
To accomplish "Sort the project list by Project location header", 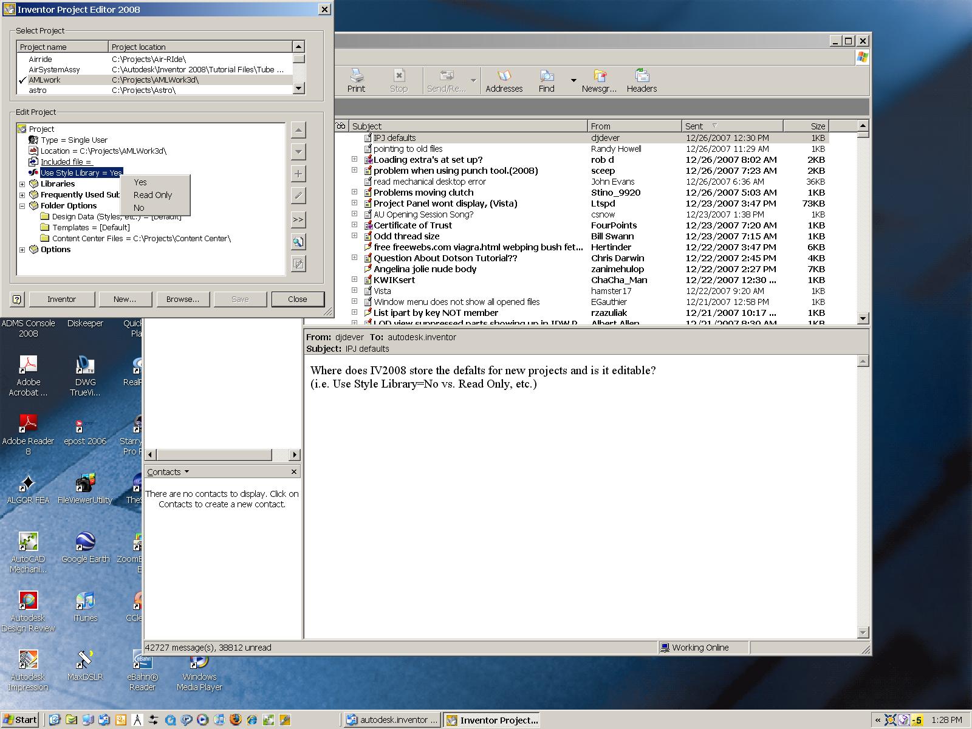I will point(200,47).
